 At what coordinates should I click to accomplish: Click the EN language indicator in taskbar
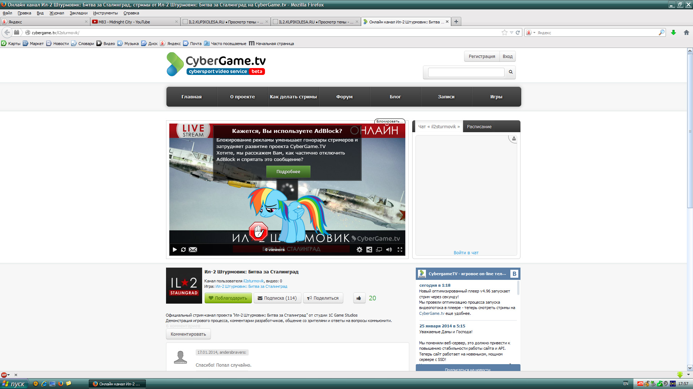point(626,384)
